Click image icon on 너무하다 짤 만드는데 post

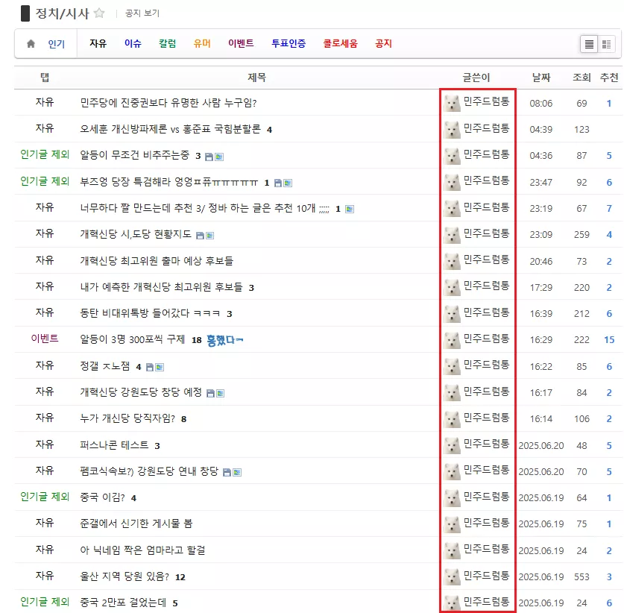(x=350, y=210)
